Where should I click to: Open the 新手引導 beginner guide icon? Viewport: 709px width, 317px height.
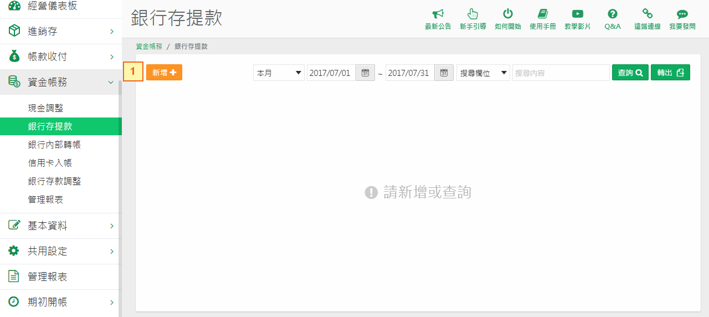[472, 14]
